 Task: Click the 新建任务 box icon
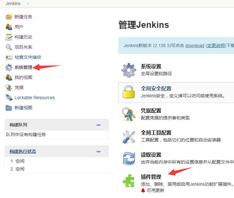coord(9,17)
